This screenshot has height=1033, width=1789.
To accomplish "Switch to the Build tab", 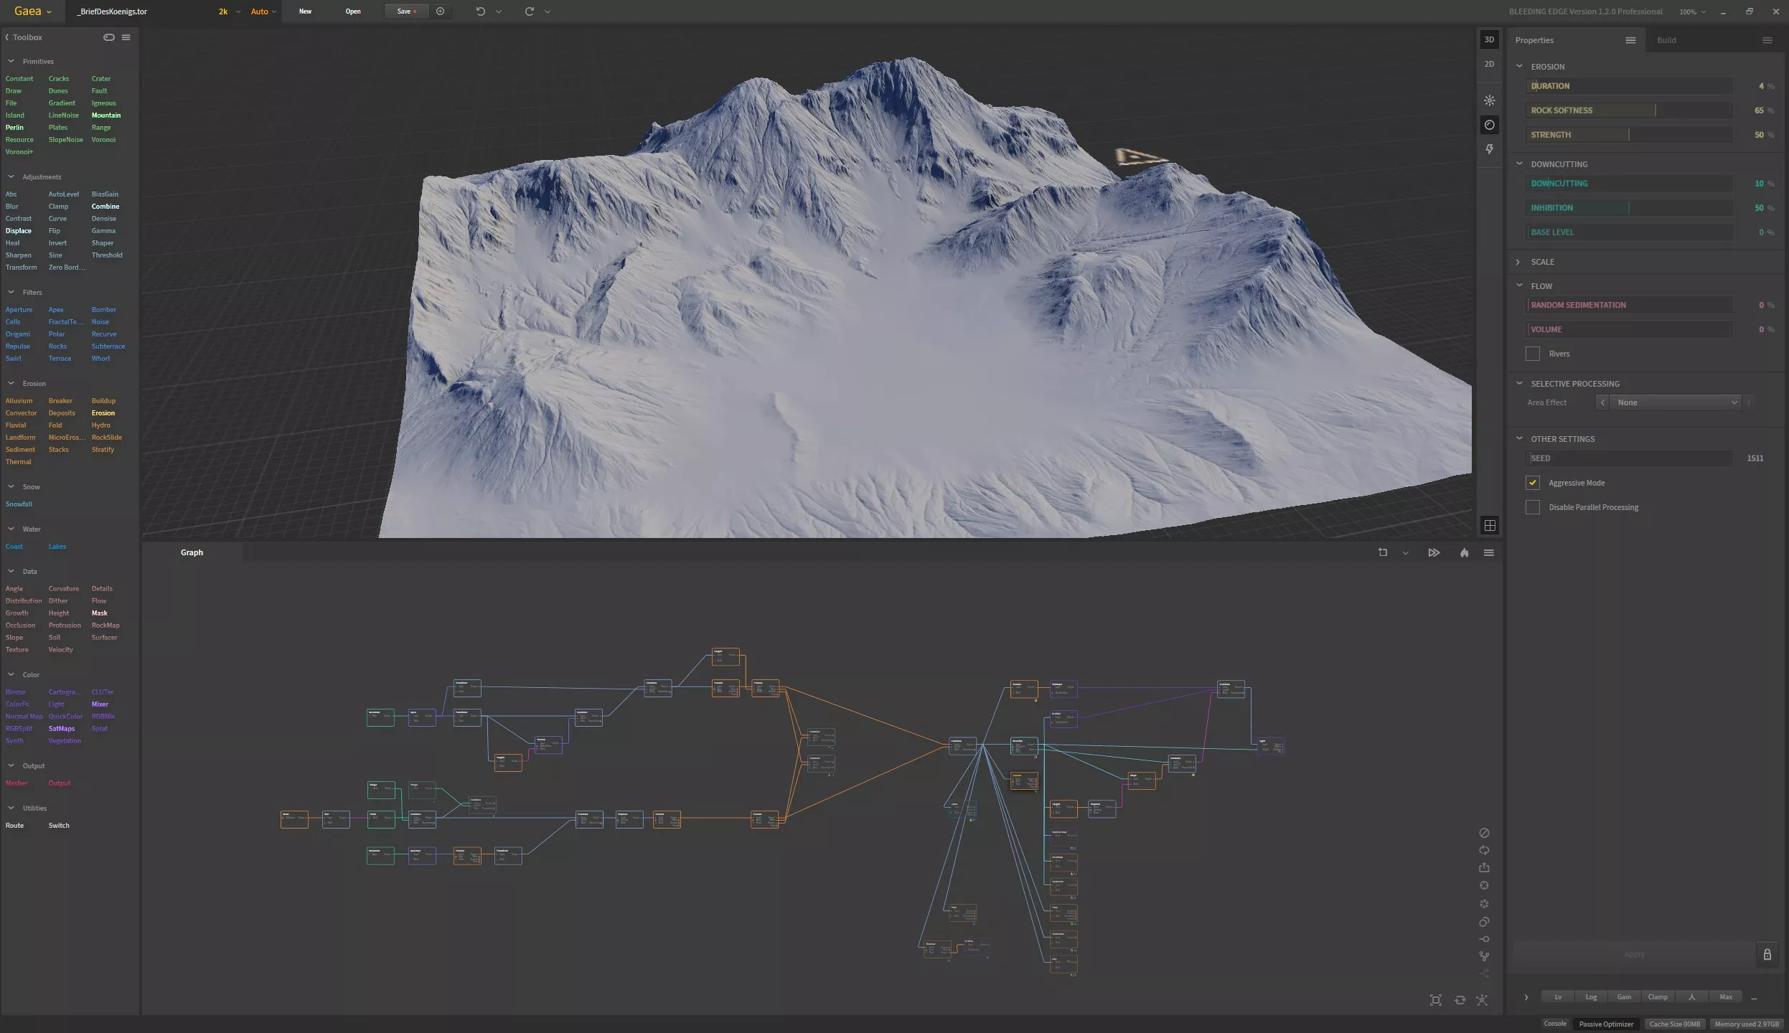I will [1666, 40].
